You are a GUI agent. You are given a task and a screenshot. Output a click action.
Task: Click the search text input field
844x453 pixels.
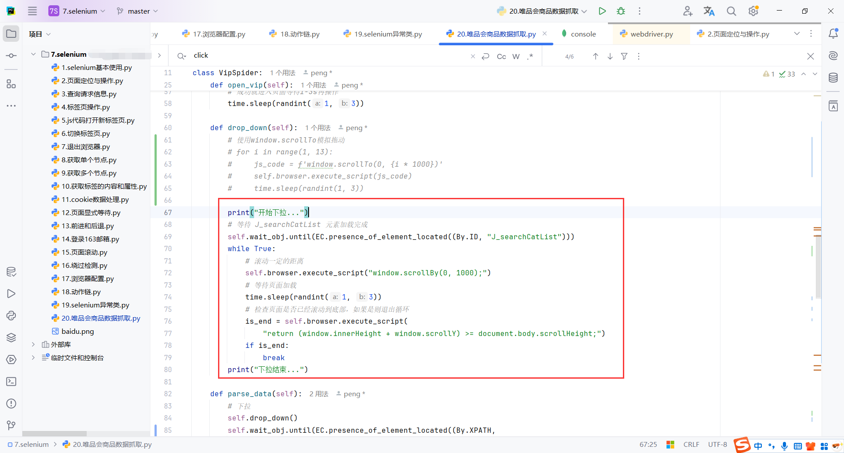(x=330, y=55)
